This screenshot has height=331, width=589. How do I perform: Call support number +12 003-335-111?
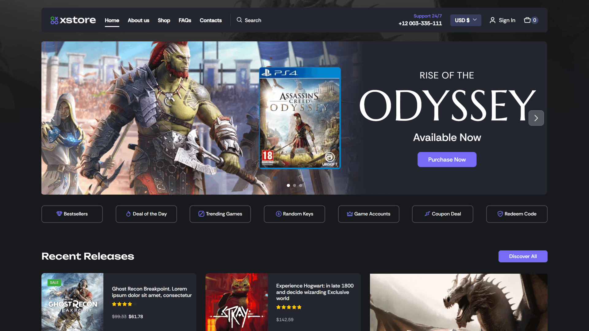coord(420,23)
